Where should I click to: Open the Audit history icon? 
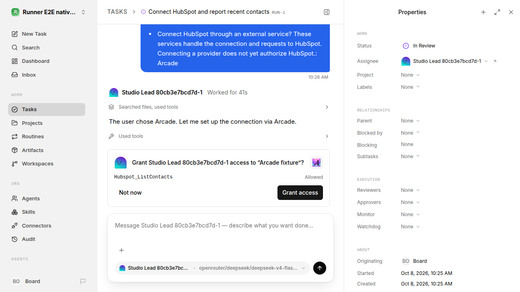point(15,239)
